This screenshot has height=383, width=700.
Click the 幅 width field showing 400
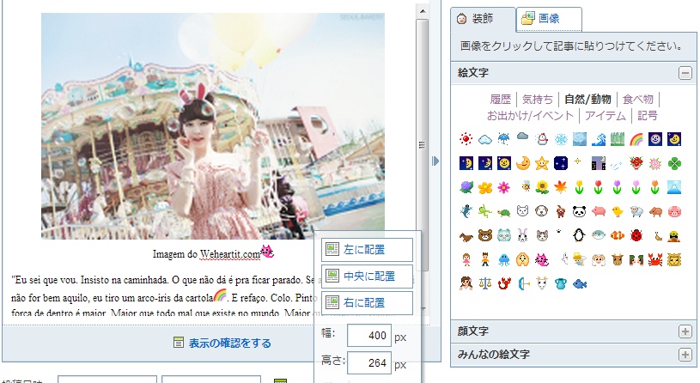pyautogui.click(x=369, y=335)
